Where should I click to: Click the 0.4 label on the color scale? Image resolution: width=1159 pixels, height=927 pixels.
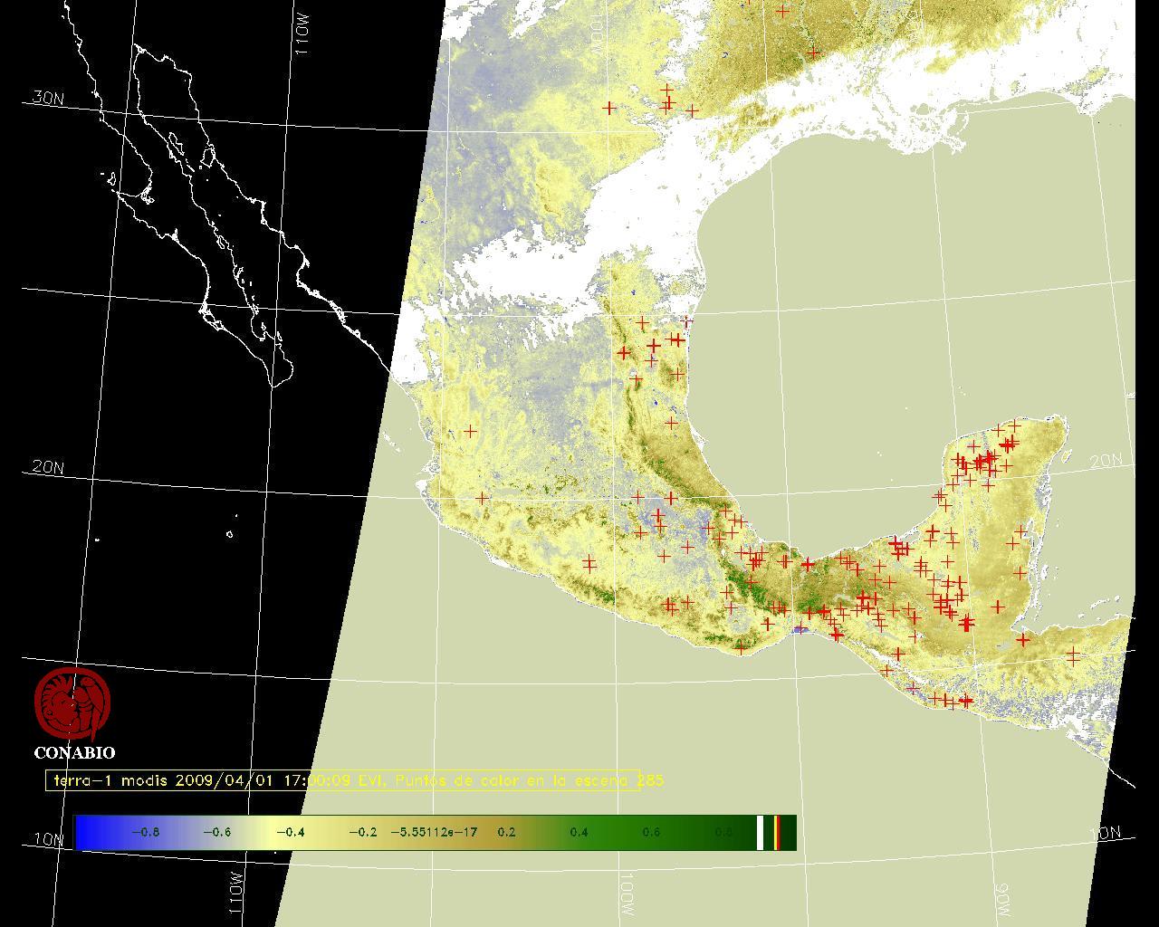point(579,832)
